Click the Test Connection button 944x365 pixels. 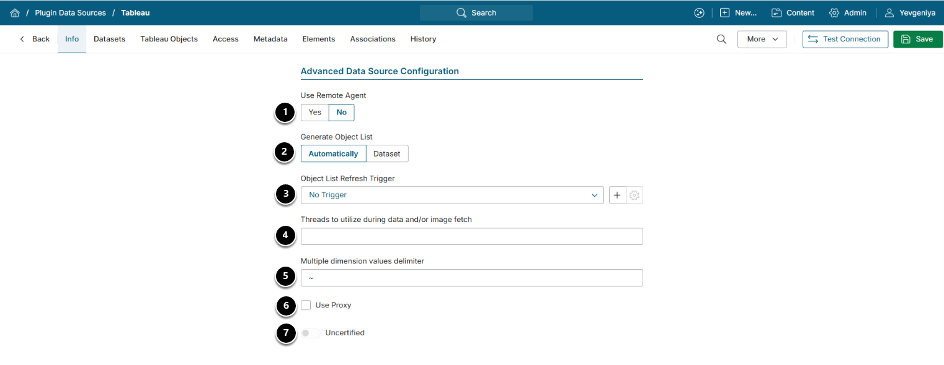click(845, 39)
